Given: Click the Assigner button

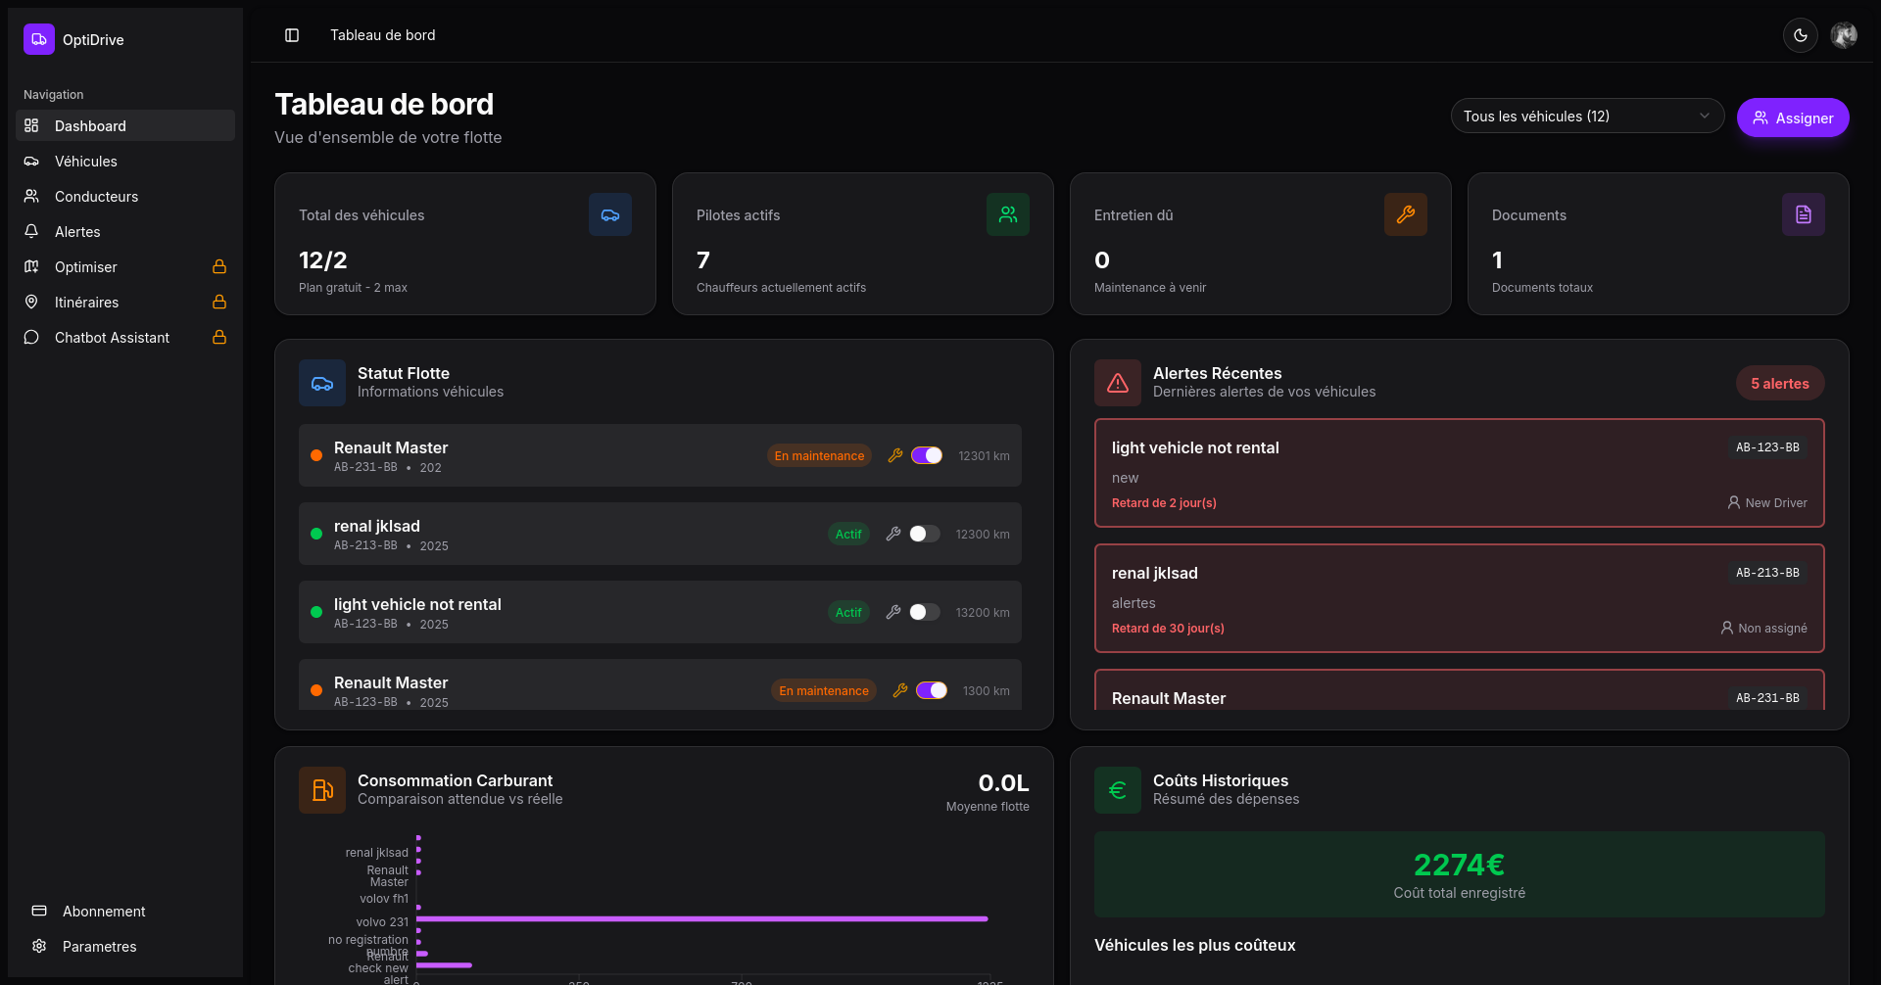Looking at the screenshot, I should 1792,117.
